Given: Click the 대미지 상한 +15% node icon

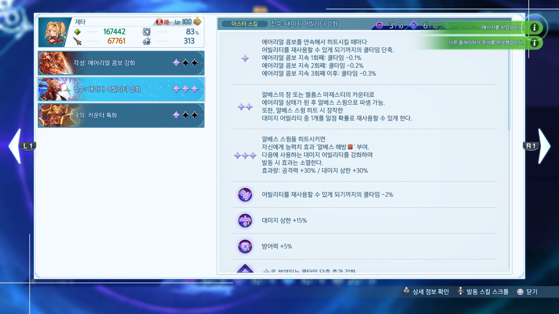Looking at the screenshot, I should tap(245, 220).
